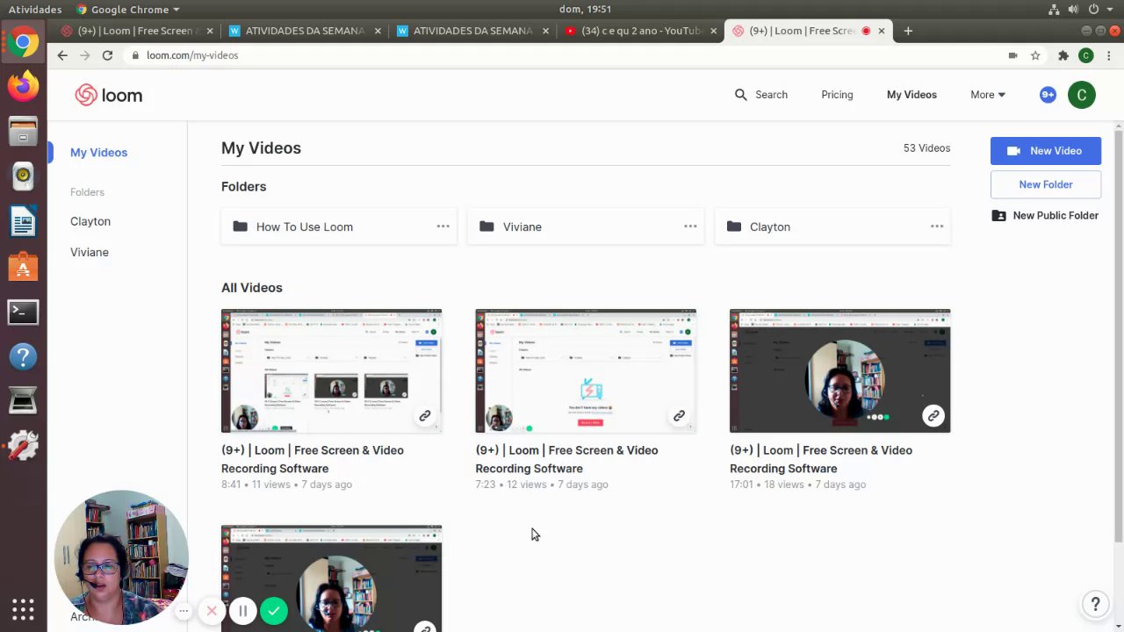The width and height of the screenshot is (1124, 632).
Task: Finish the recording with the green checkmark
Action: (274, 611)
